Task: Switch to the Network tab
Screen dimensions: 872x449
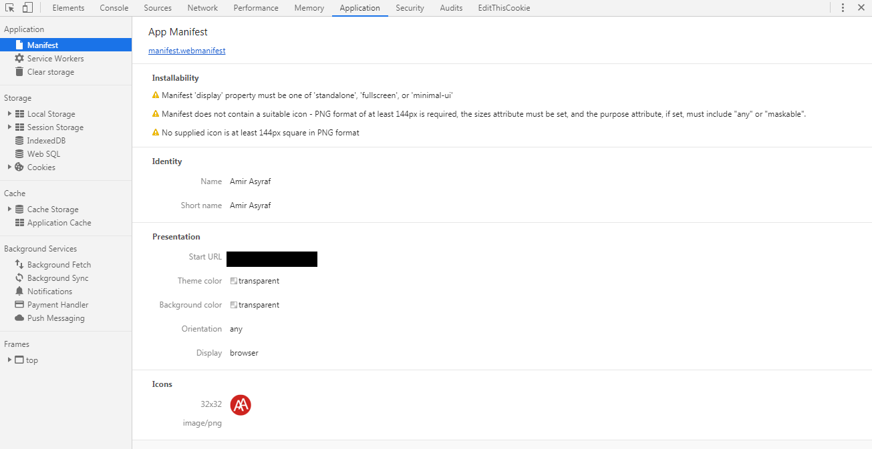Action: pos(202,7)
